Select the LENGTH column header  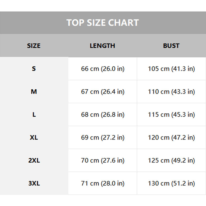coord(102,46)
